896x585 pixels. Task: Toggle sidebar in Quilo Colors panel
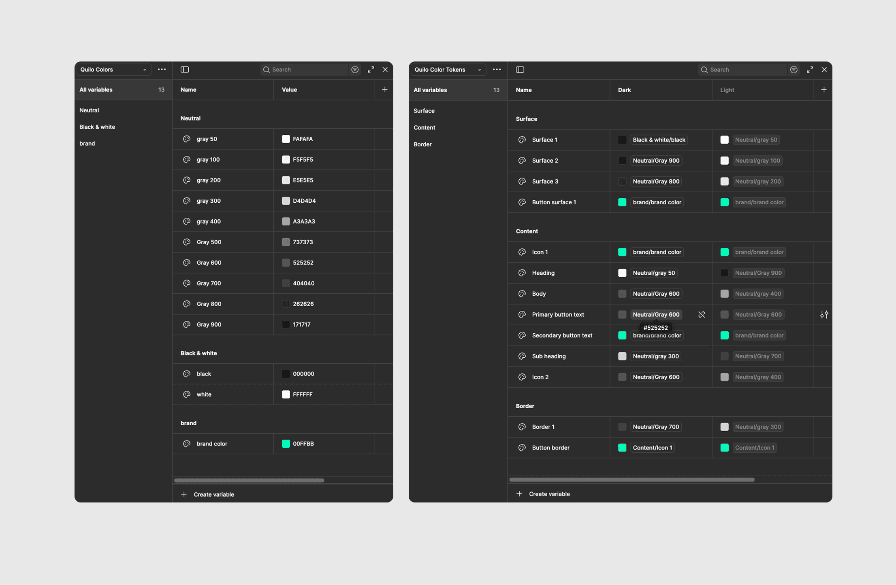click(x=185, y=70)
